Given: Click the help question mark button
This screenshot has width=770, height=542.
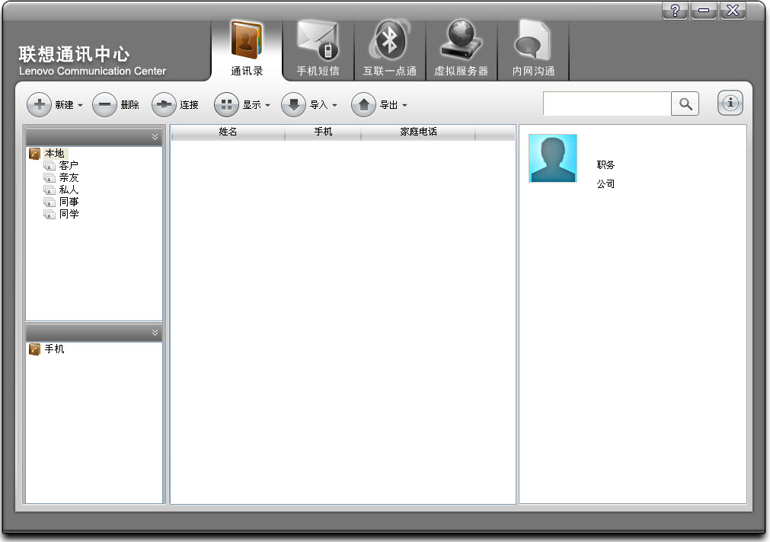Looking at the screenshot, I should 676,11.
